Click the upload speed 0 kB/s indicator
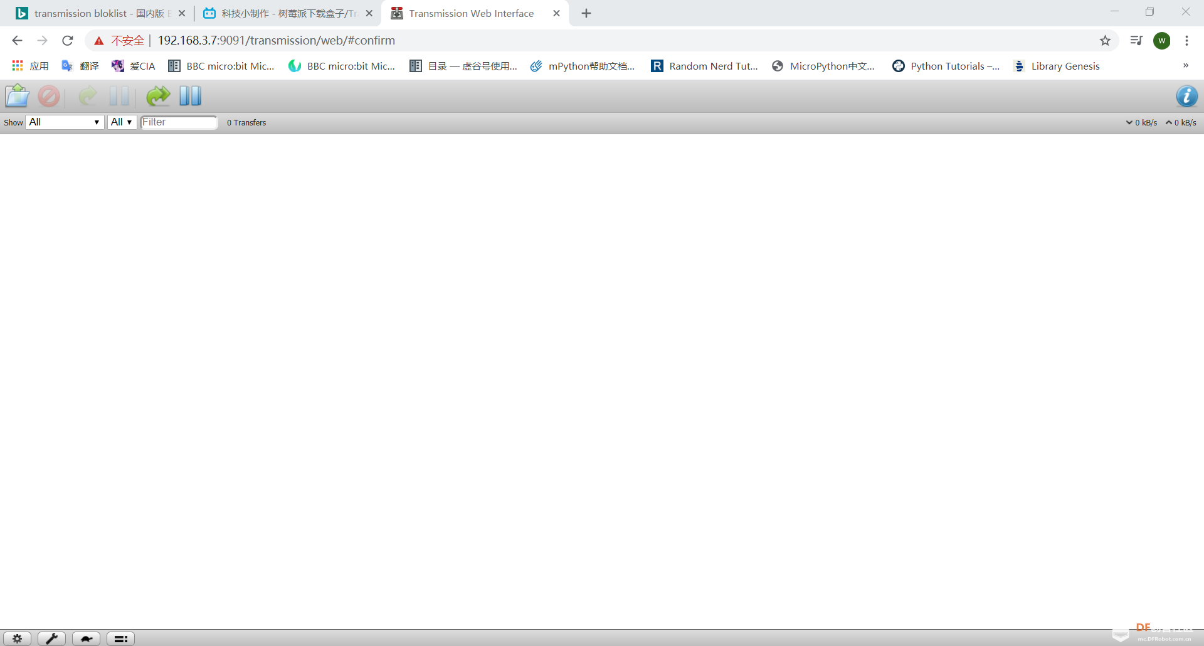Screen dimensions: 1204x646 (x=1181, y=123)
